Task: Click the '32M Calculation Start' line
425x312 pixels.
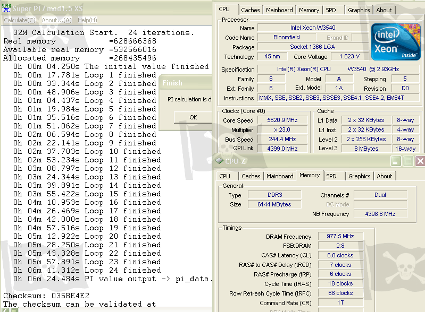Action: click(x=104, y=33)
